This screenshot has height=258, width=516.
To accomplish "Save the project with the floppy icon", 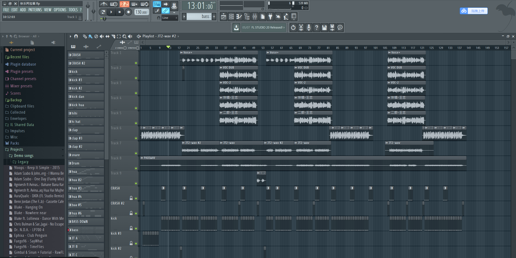I will (x=324, y=27).
